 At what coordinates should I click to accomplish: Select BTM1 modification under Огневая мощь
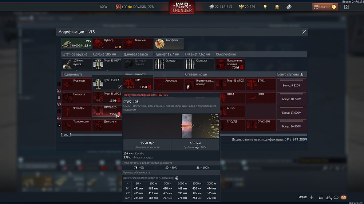261,84
